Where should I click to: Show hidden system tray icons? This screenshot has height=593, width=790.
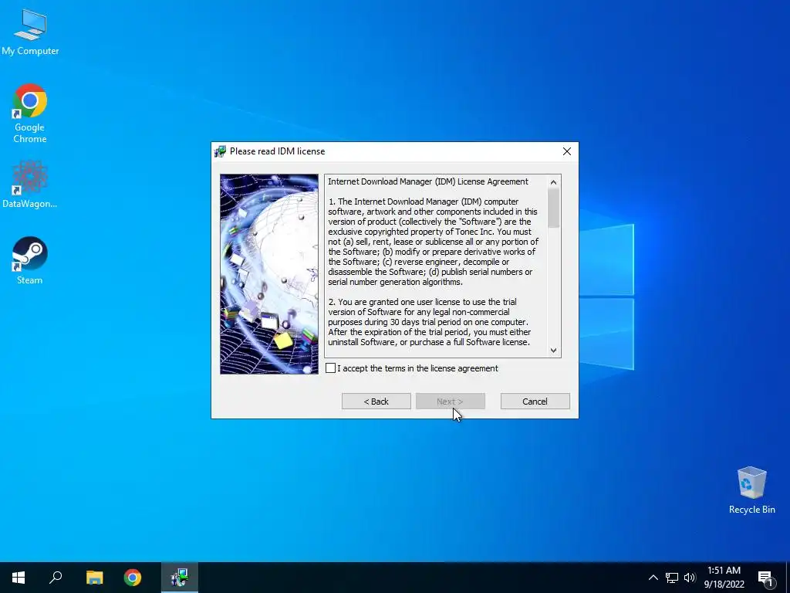tap(653, 578)
